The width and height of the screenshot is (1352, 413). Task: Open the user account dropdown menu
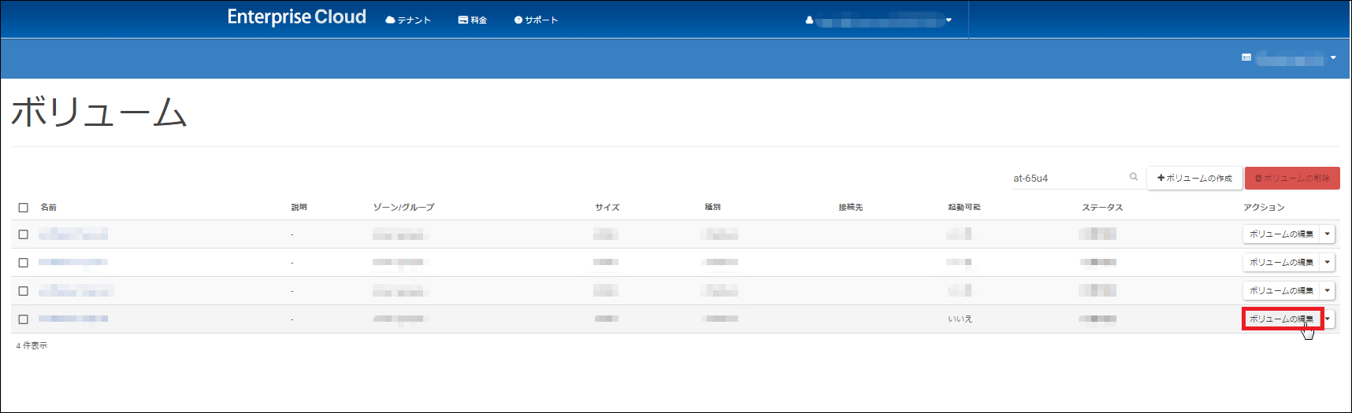point(949,20)
